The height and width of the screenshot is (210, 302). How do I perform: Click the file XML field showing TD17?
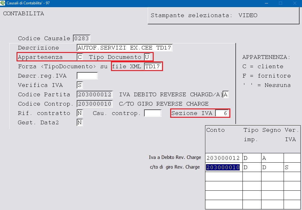coord(153,67)
